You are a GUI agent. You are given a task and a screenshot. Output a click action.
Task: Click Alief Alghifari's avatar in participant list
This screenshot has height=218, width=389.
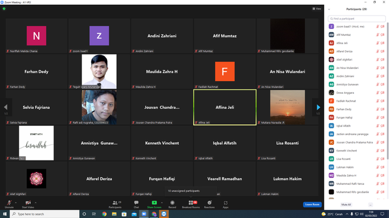click(331, 59)
